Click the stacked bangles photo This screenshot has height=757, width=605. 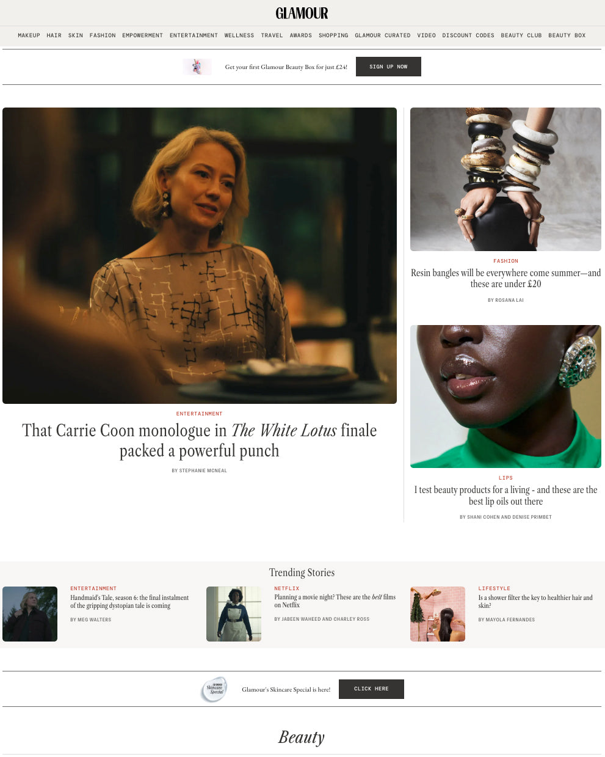click(x=505, y=179)
